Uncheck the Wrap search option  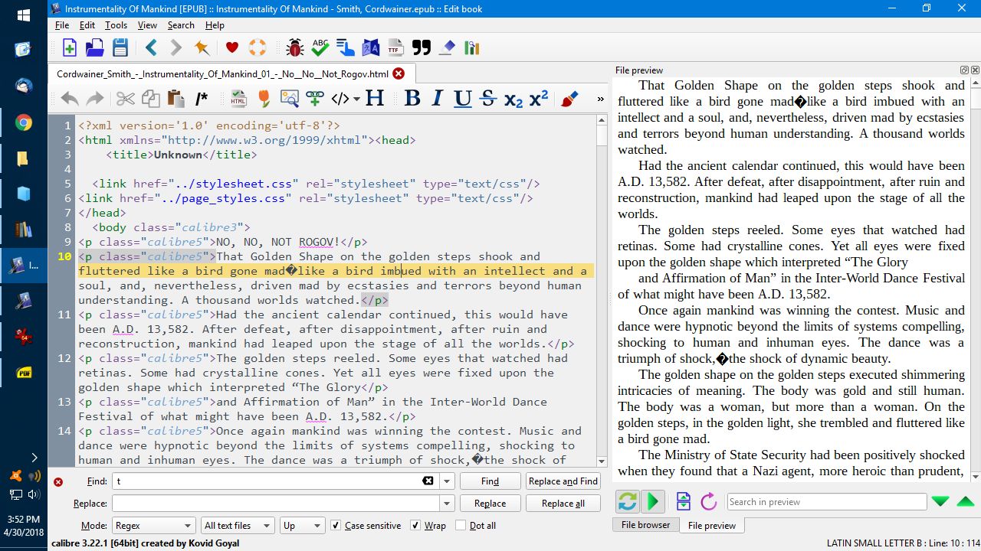(415, 526)
